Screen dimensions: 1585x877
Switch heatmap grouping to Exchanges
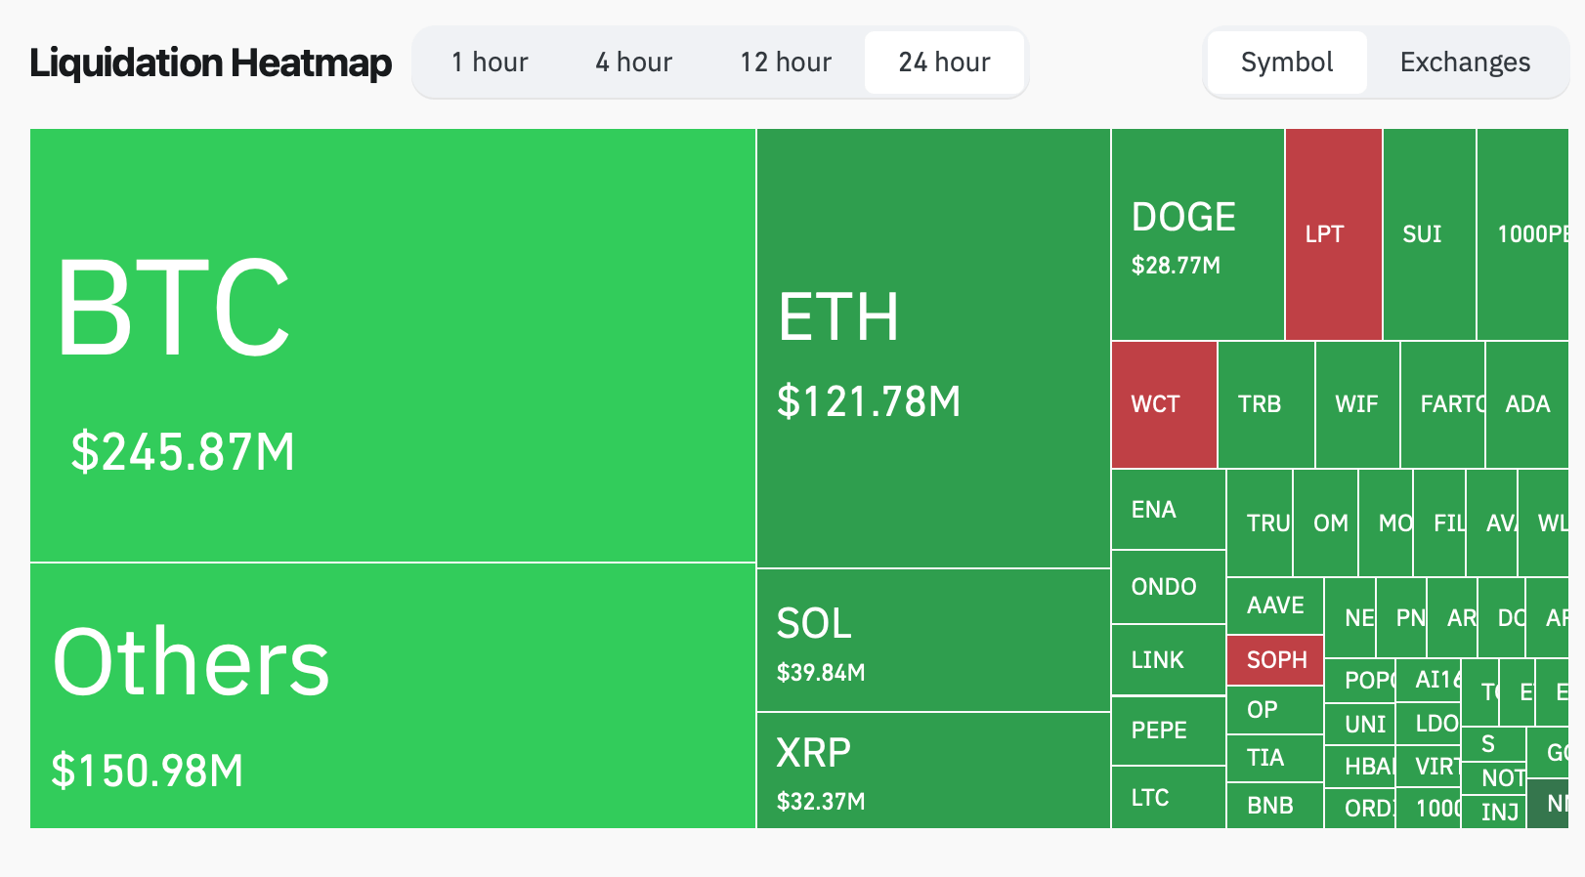click(1465, 62)
